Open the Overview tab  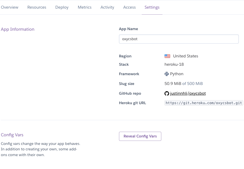10,7
